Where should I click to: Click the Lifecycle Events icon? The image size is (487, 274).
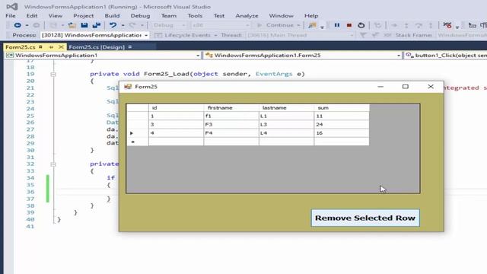pos(158,35)
